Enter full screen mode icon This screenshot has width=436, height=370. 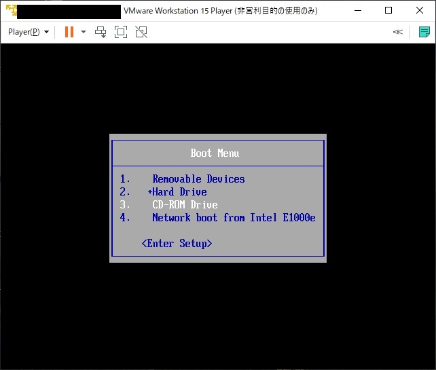tap(121, 32)
